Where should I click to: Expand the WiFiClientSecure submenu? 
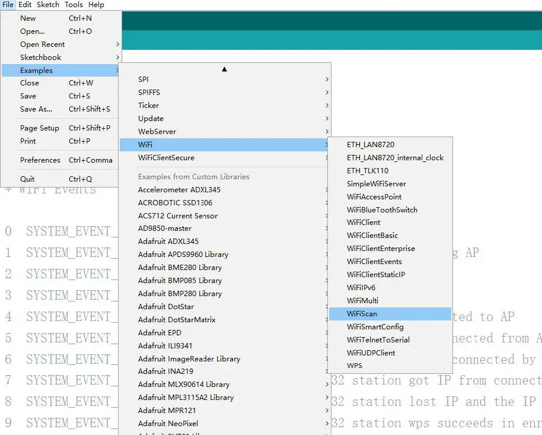167,157
